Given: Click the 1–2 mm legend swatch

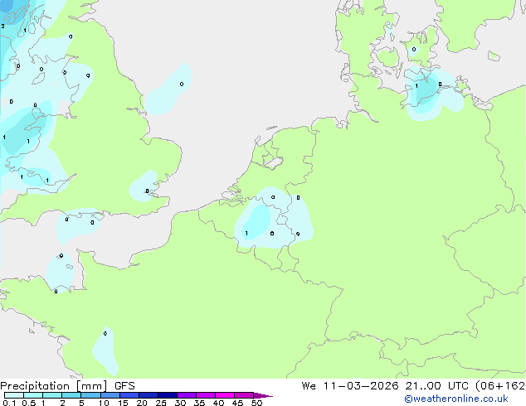Looking at the screenshot, I should (52, 395).
